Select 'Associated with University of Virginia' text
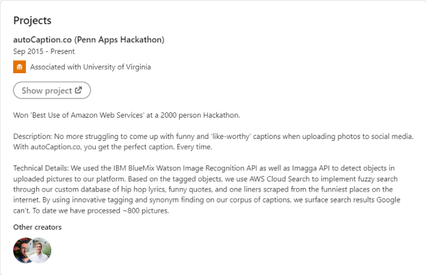This screenshot has width=426, height=275. (90, 67)
